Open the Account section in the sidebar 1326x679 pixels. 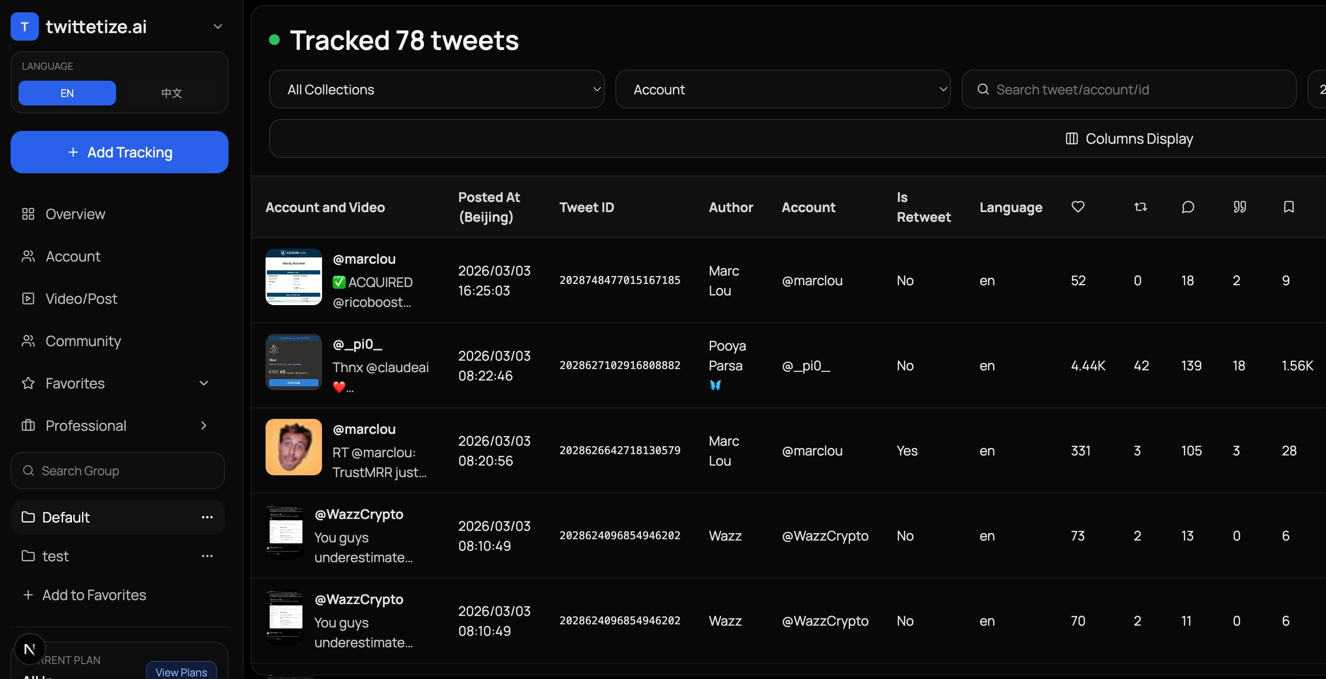pyautogui.click(x=28, y=256)
